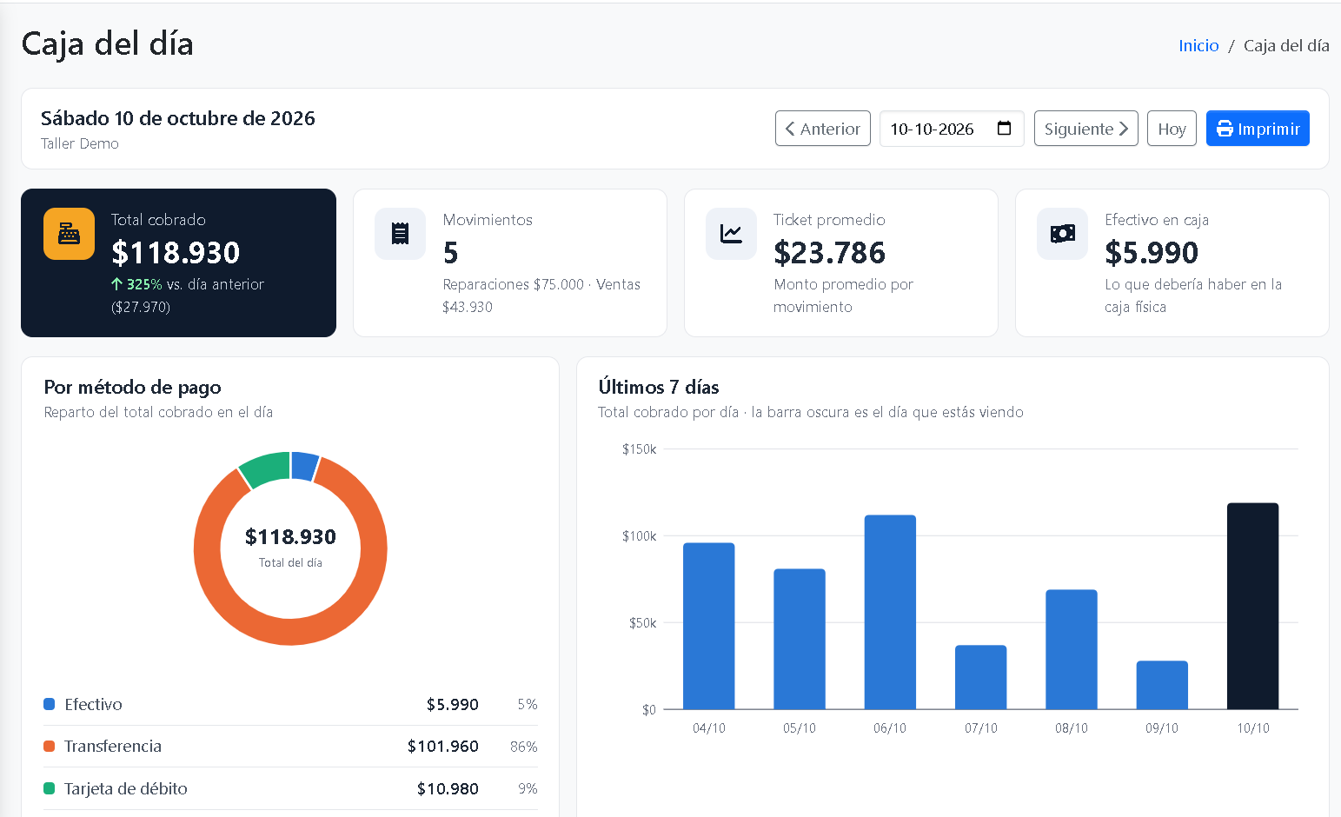Click the line chart icon on Ticket promedio card
Image resolution: width=1341 pixels, height=817 pixels.
coord(731,234)
